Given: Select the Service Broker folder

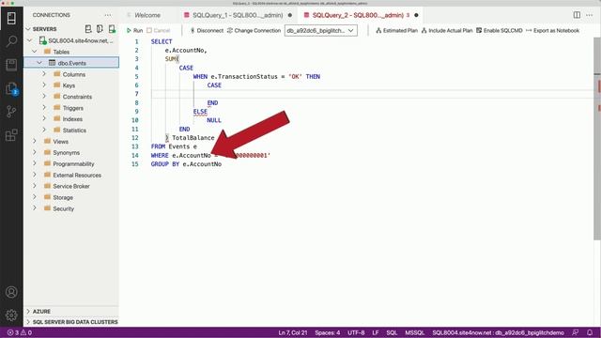Looking at the screenshot, I should tap(71, 186).
